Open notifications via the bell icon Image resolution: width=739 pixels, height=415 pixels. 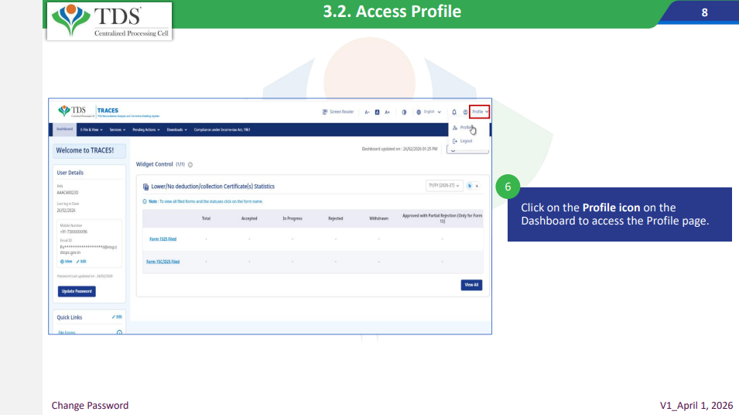(454, 111)
